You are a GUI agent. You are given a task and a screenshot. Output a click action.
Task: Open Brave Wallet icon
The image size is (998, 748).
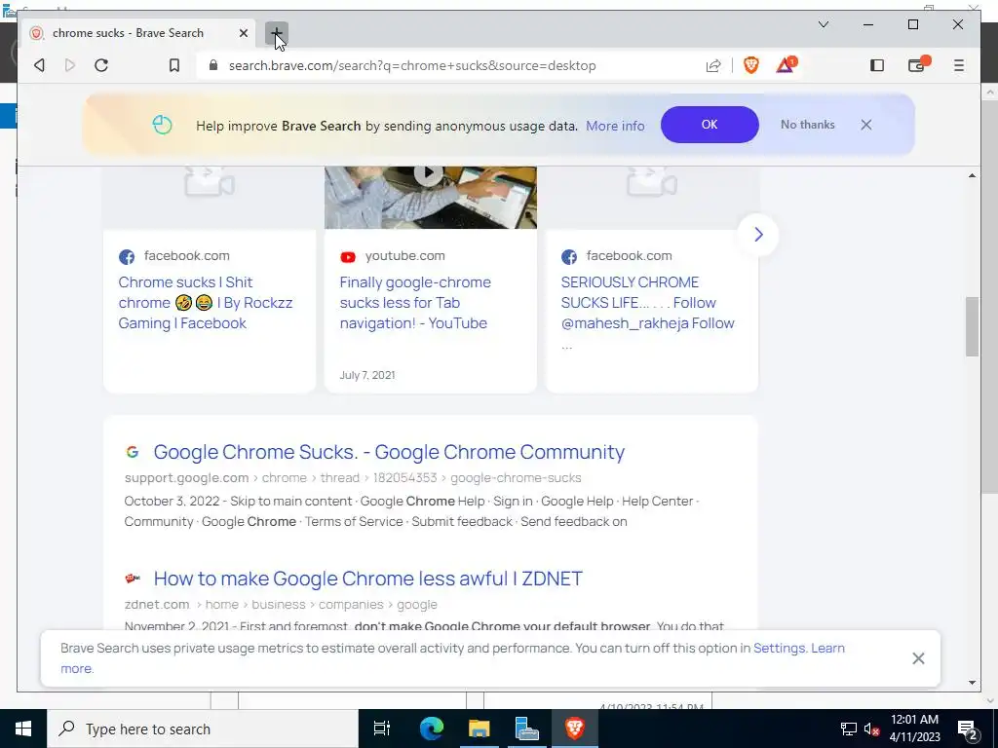pyautogui.click(x=918, y=65)
